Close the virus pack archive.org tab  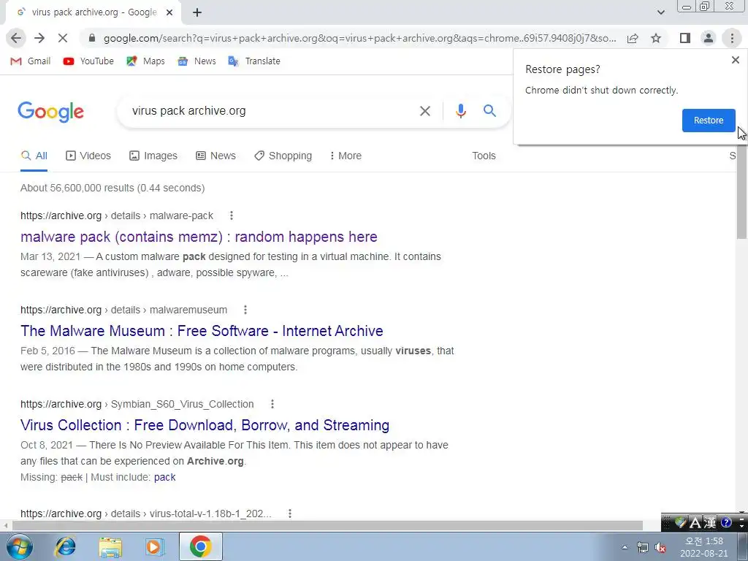pyautogui.click(x=169, y=12)
